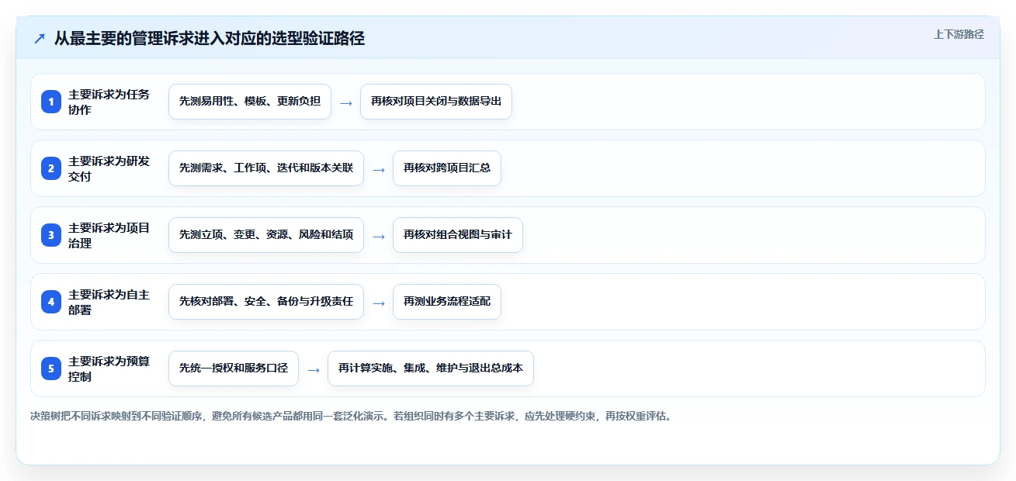Click the 主要诉求为预算控制 label

coord(109,369)
